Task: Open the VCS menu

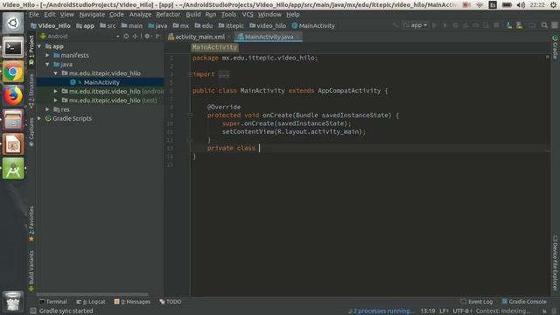Action: (248, 15)
